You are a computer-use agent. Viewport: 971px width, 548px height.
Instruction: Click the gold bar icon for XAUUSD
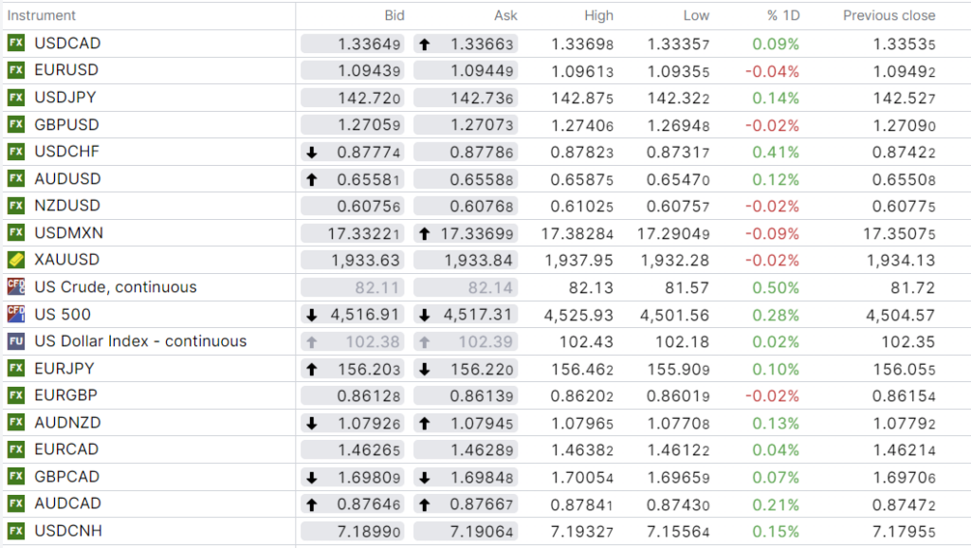[x=16, y=260]
